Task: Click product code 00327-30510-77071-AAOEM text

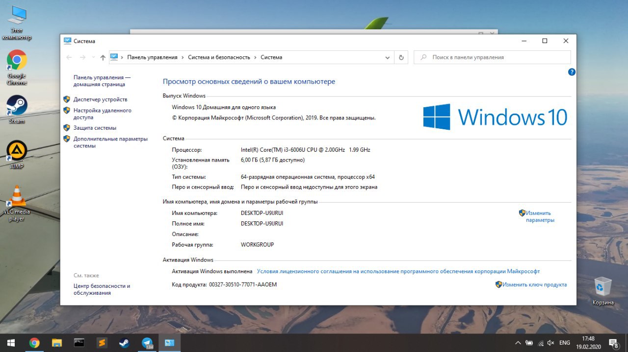Action: click(243, 284)
